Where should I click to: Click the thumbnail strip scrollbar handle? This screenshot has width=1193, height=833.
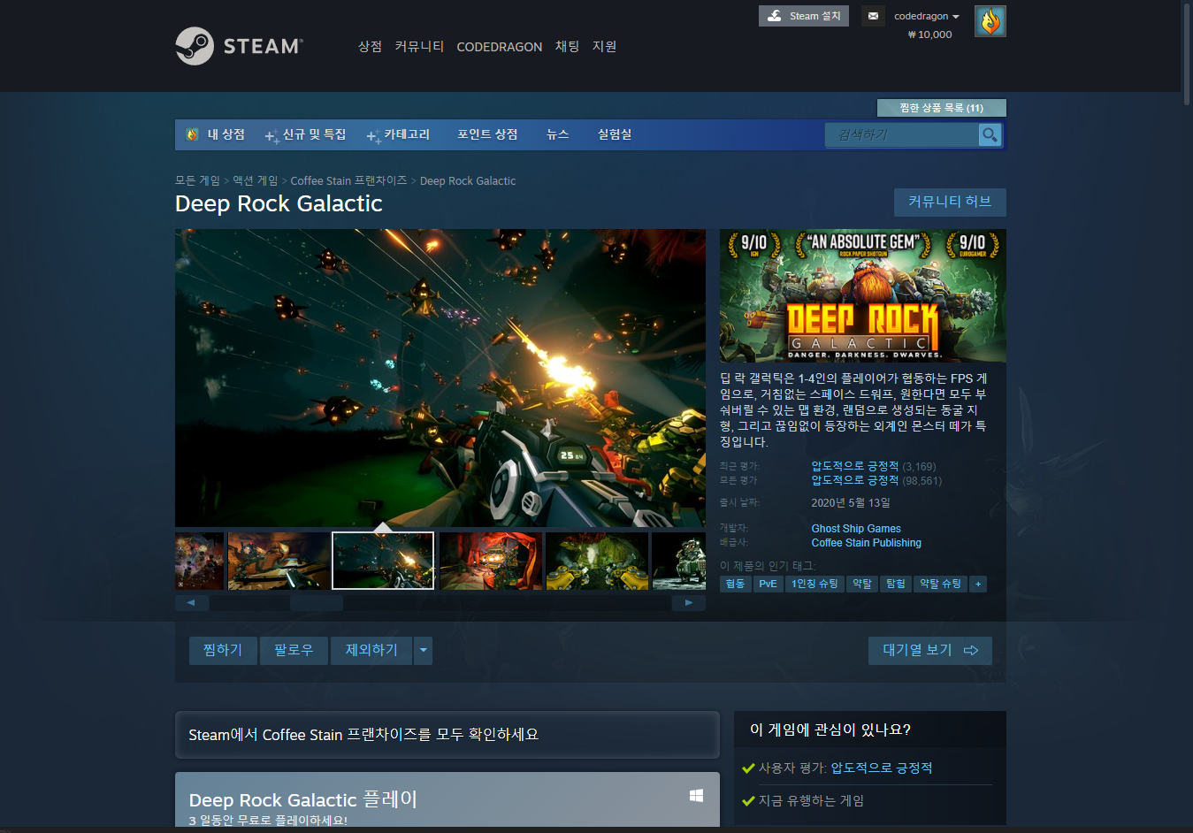316,603
